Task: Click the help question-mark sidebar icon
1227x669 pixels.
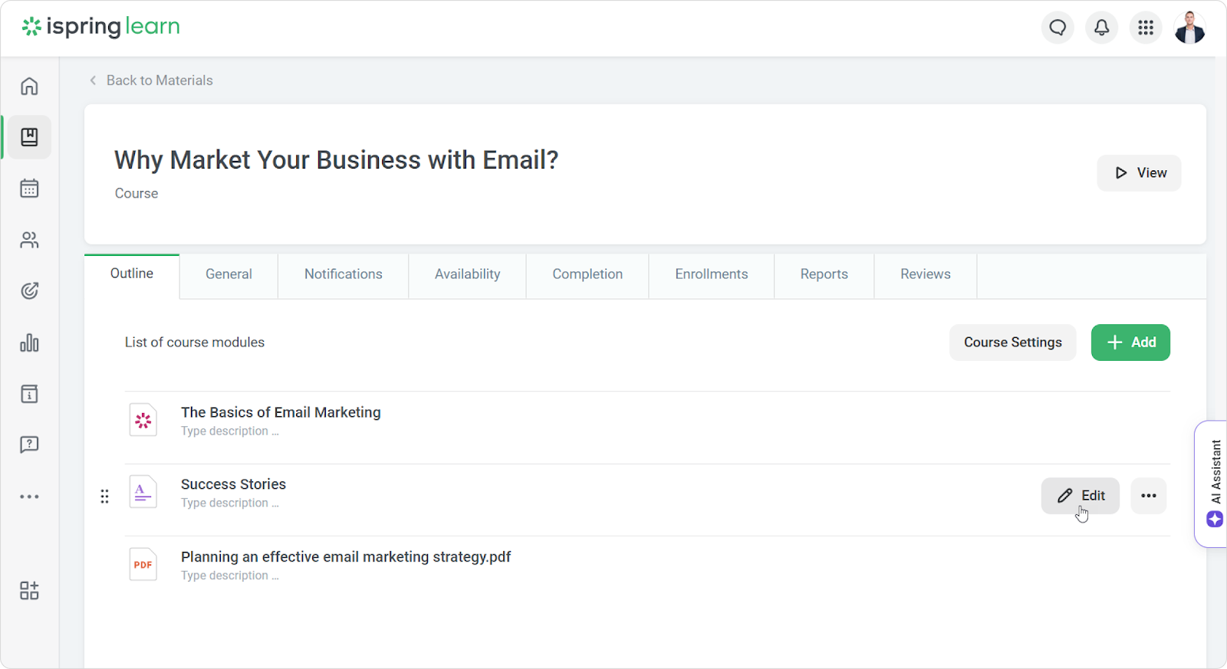Action: (29, 444)
